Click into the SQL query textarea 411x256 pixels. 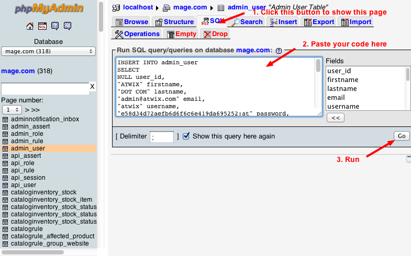(215, 87)
